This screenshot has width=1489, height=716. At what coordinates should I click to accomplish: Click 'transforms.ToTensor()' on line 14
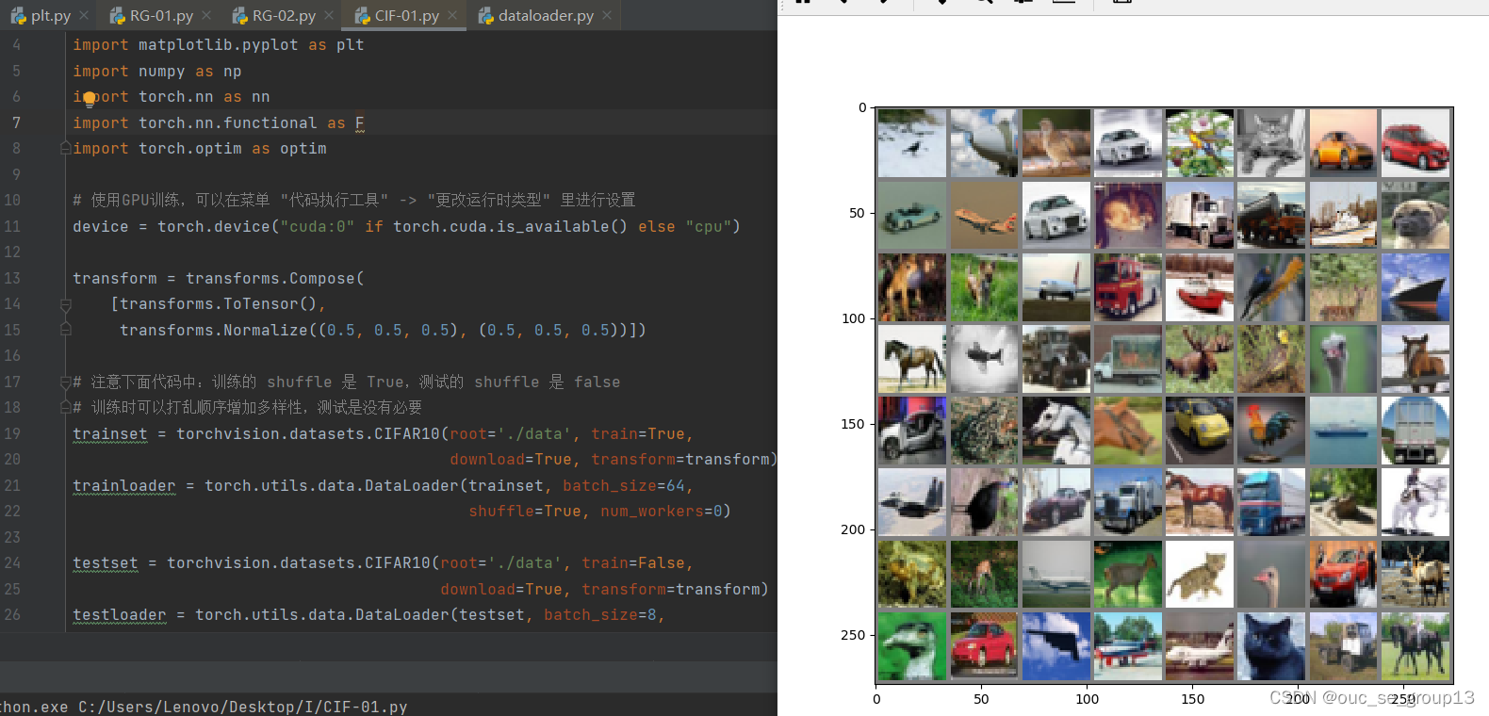coord(218,303)
